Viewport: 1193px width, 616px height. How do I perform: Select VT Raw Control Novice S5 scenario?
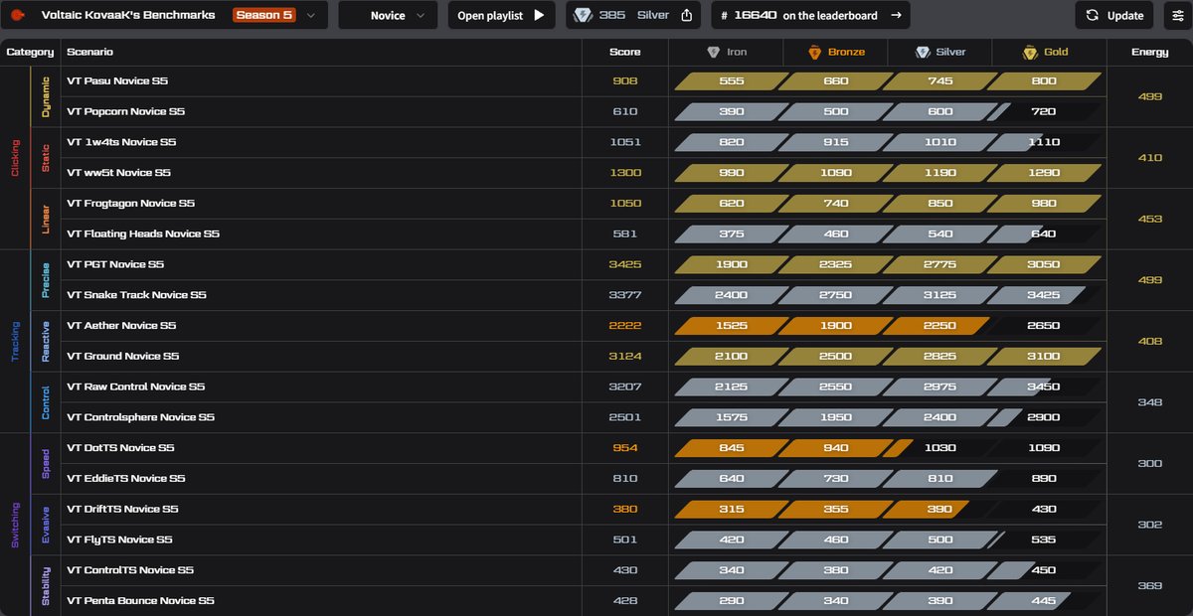(135, 386)
